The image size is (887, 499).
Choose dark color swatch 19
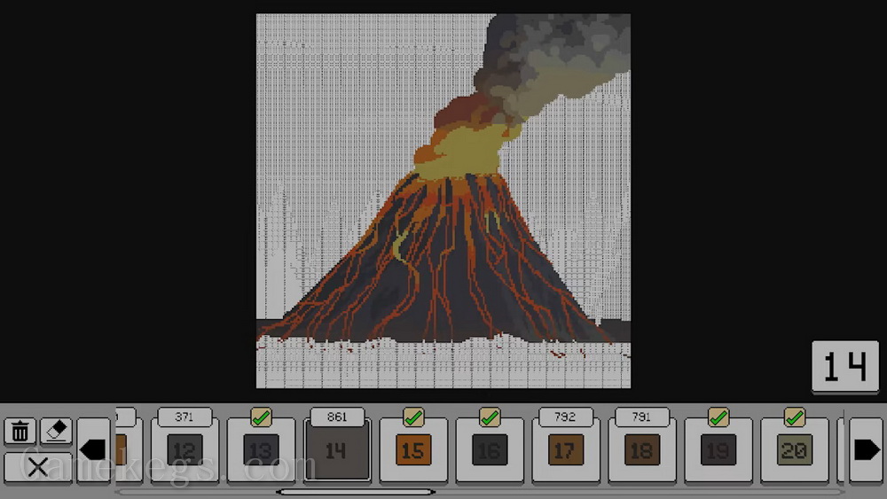coord(718,450)
